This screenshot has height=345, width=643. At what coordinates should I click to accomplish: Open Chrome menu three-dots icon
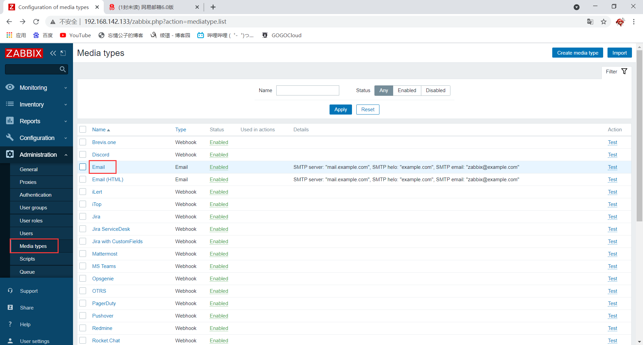634,22
